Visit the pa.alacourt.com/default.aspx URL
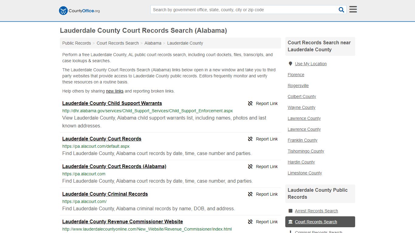Screen dimensions: 415x233 tap(96, 146)
